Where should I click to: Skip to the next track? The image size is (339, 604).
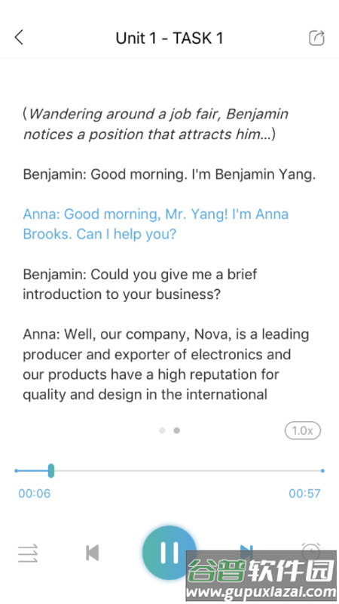coord(246,552)
